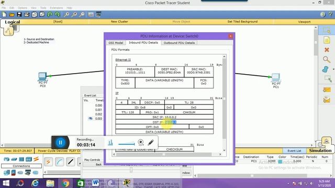Open the Options menu
The image size is (335, 188).
[23, 8]
